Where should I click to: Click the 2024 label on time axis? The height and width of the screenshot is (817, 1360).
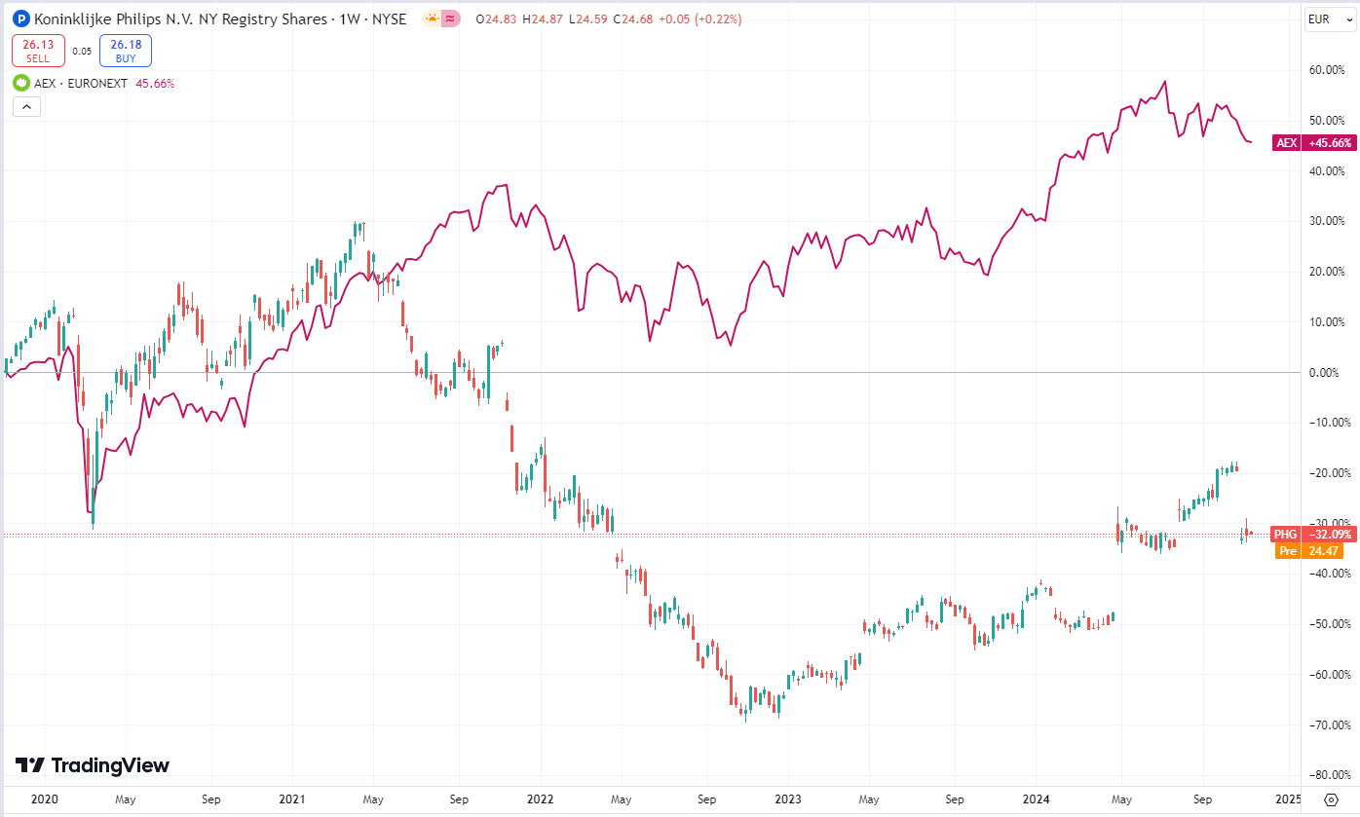[1037, 798]
